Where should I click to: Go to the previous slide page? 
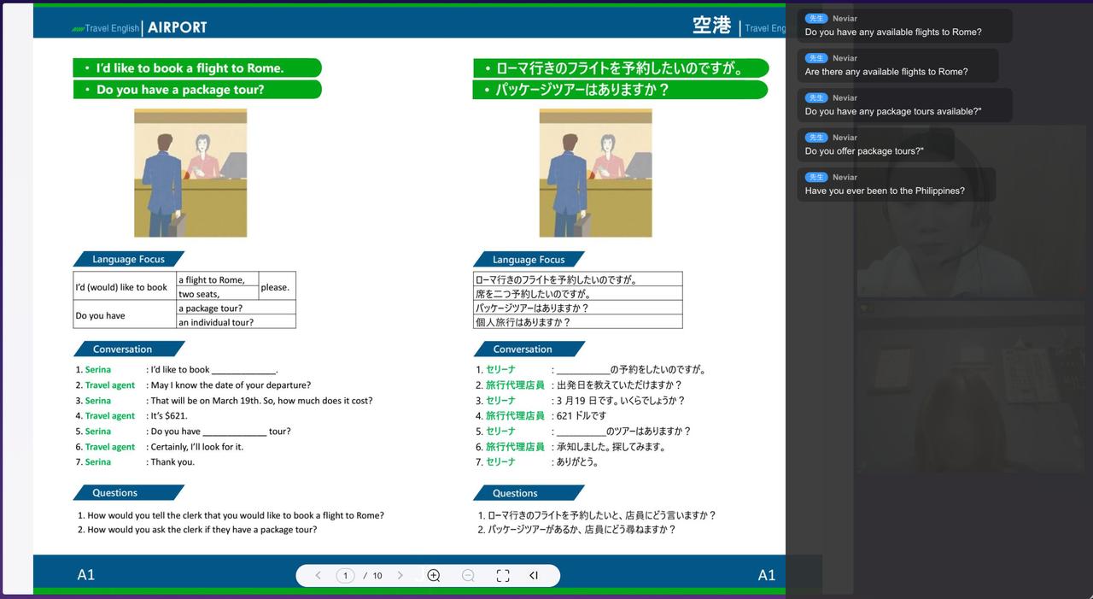(x=318, y=576)
